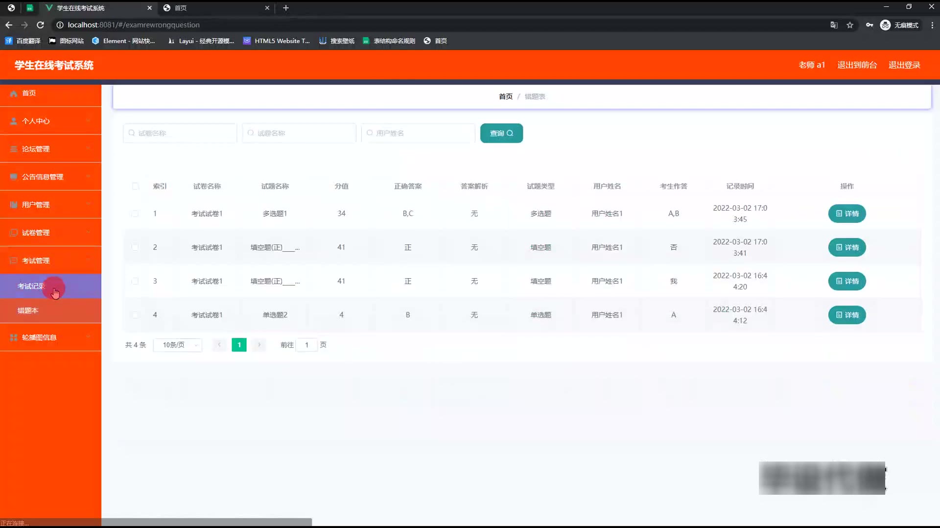Click the browser back arrow
This screenshot has height=528, width=940.
point(9,25)
